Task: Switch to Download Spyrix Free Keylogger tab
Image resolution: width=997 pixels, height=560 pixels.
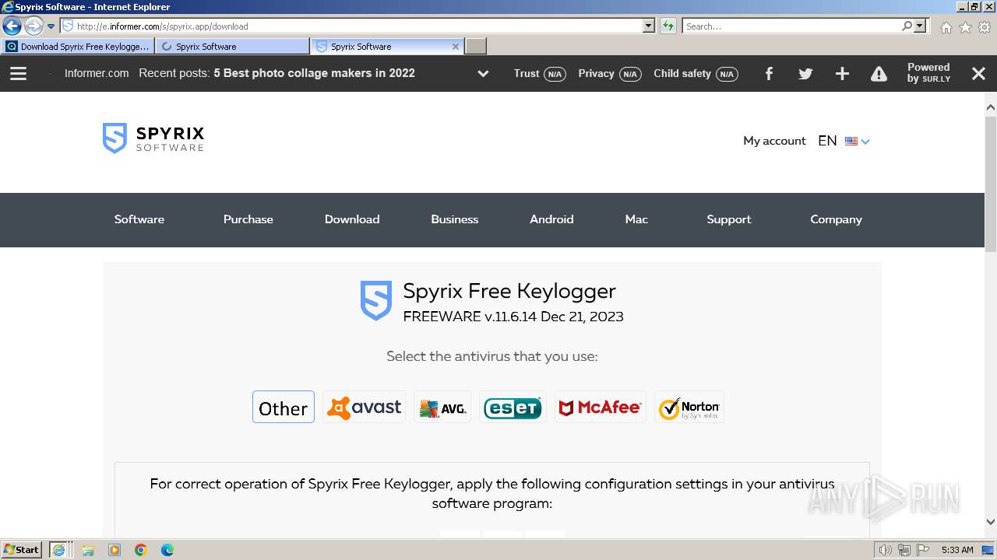Action: tap(78, 47)
